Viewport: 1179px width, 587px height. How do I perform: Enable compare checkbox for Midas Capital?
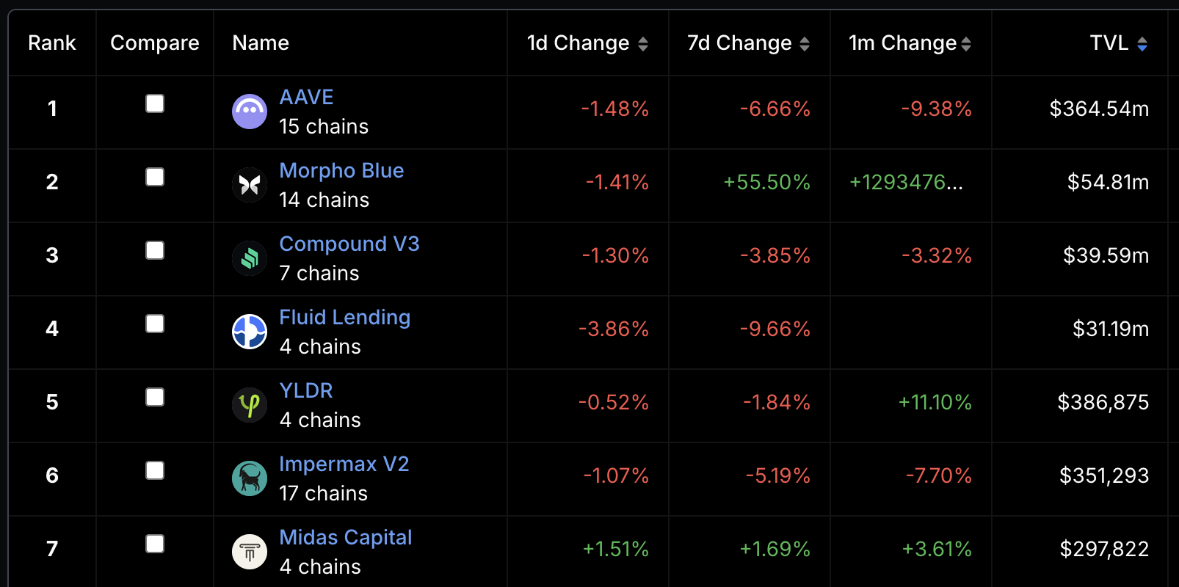pyautogui.click(x=155, y=544)
